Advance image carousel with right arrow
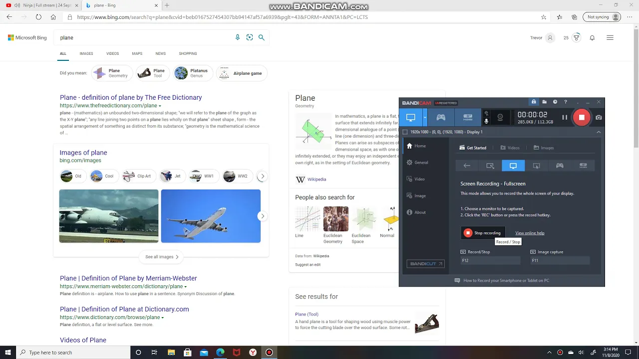 [x=262, y=216]
